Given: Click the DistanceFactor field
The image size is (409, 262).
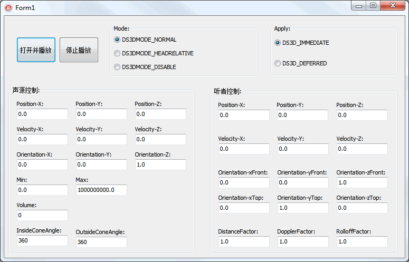Looking at the screenshot, I should click(x=244, y=241).
